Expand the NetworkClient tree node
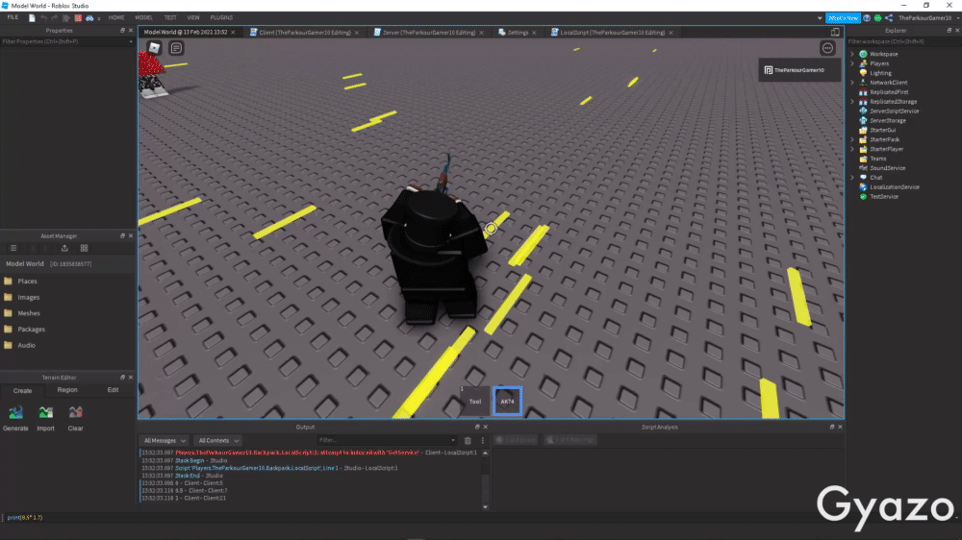Screen dimensions: 962x540 click(852, 83)
